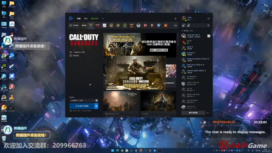Open the Google Chrome desktop shortcut

[4, 56]
